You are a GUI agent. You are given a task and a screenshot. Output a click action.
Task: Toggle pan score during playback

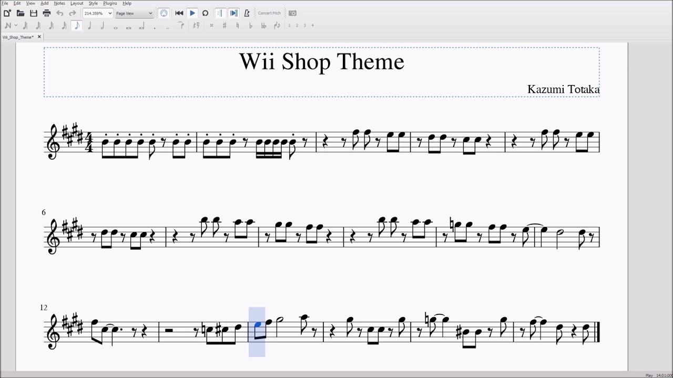coord(233,13)
